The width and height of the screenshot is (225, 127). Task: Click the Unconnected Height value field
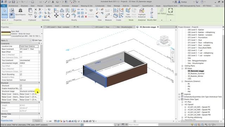tap(29, 63)
